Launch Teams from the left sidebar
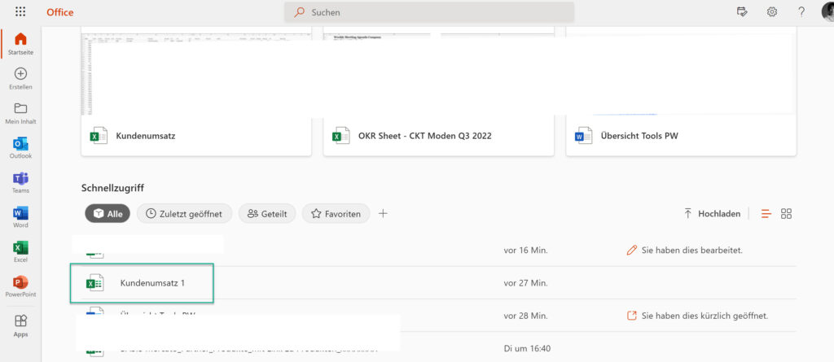 [x=20, y=179]
